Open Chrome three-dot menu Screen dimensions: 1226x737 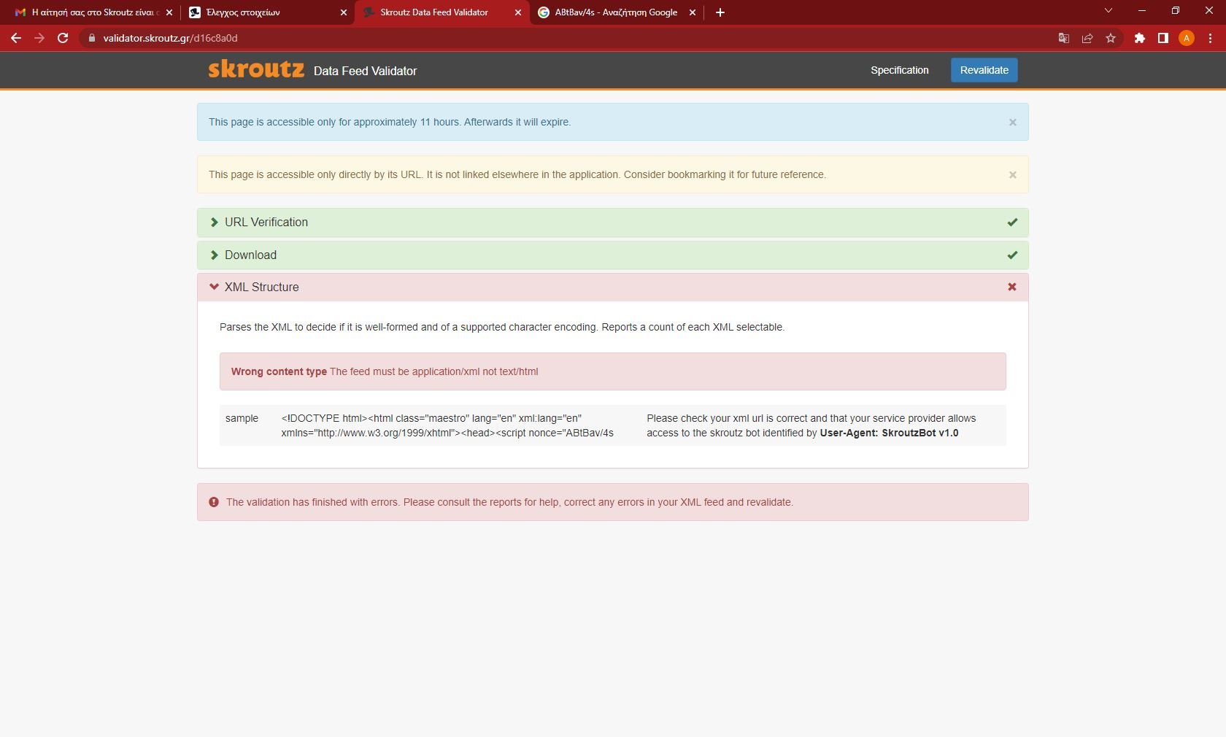(1210, 38)
